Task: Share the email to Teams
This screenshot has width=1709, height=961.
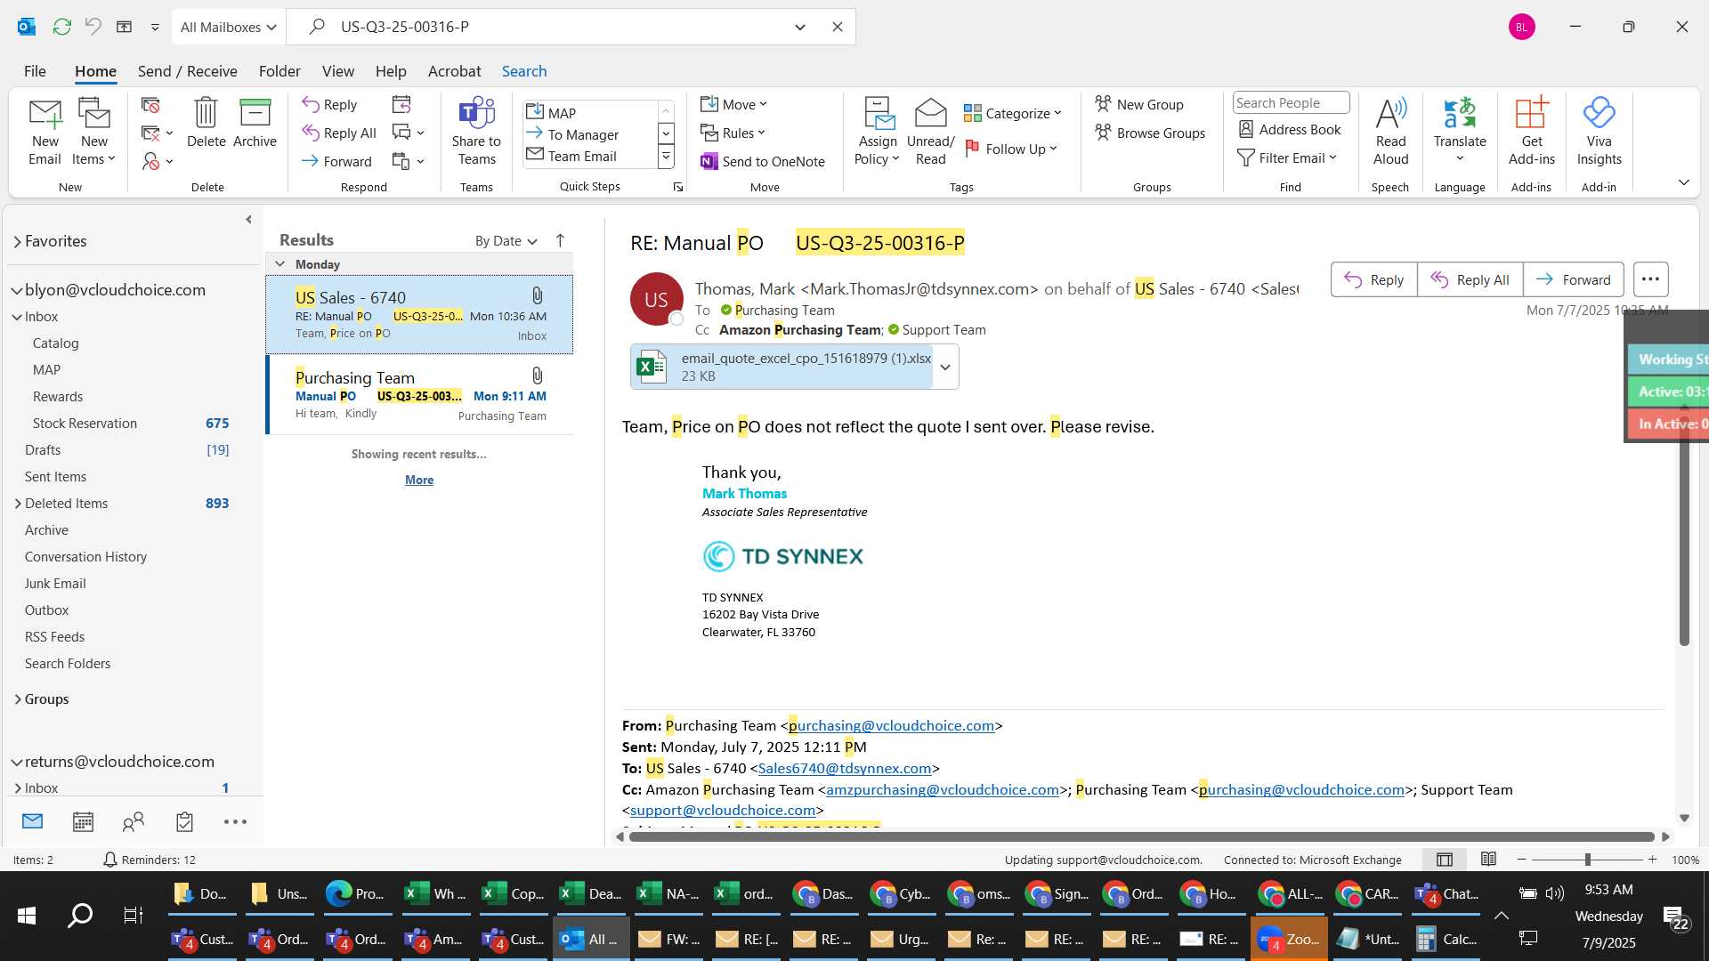Action: point(476,132)
